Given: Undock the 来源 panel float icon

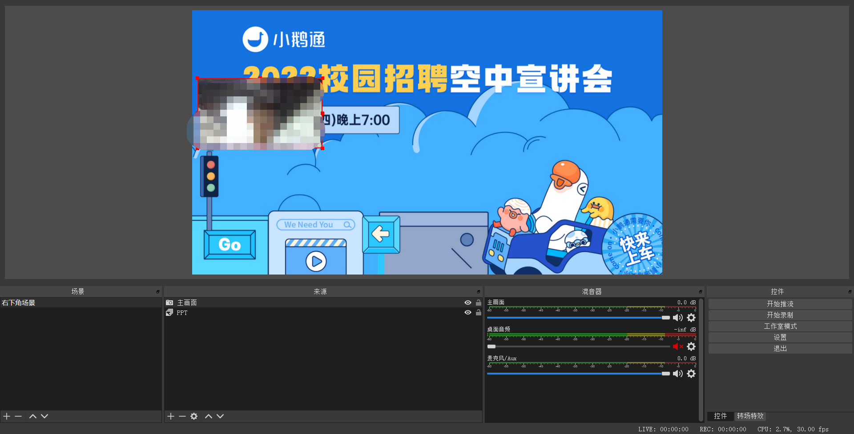Looking at the screenshot, I should pyautogui.click(x=479, y=292).
